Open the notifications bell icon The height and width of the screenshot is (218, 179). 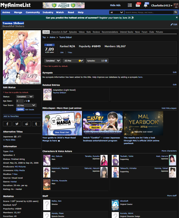145,5
